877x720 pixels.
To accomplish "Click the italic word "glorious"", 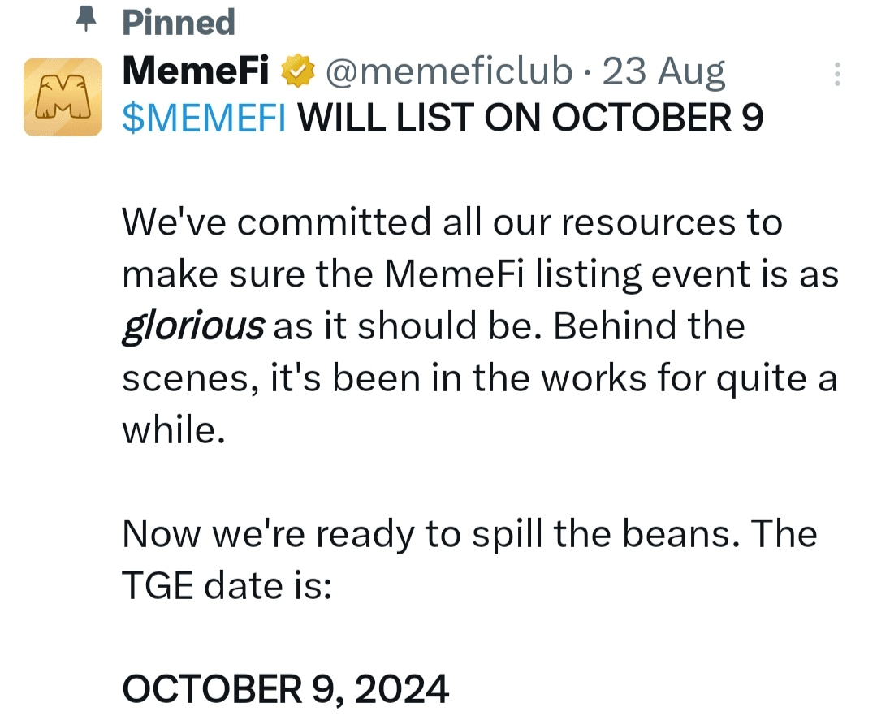I will tap(193, 326).
